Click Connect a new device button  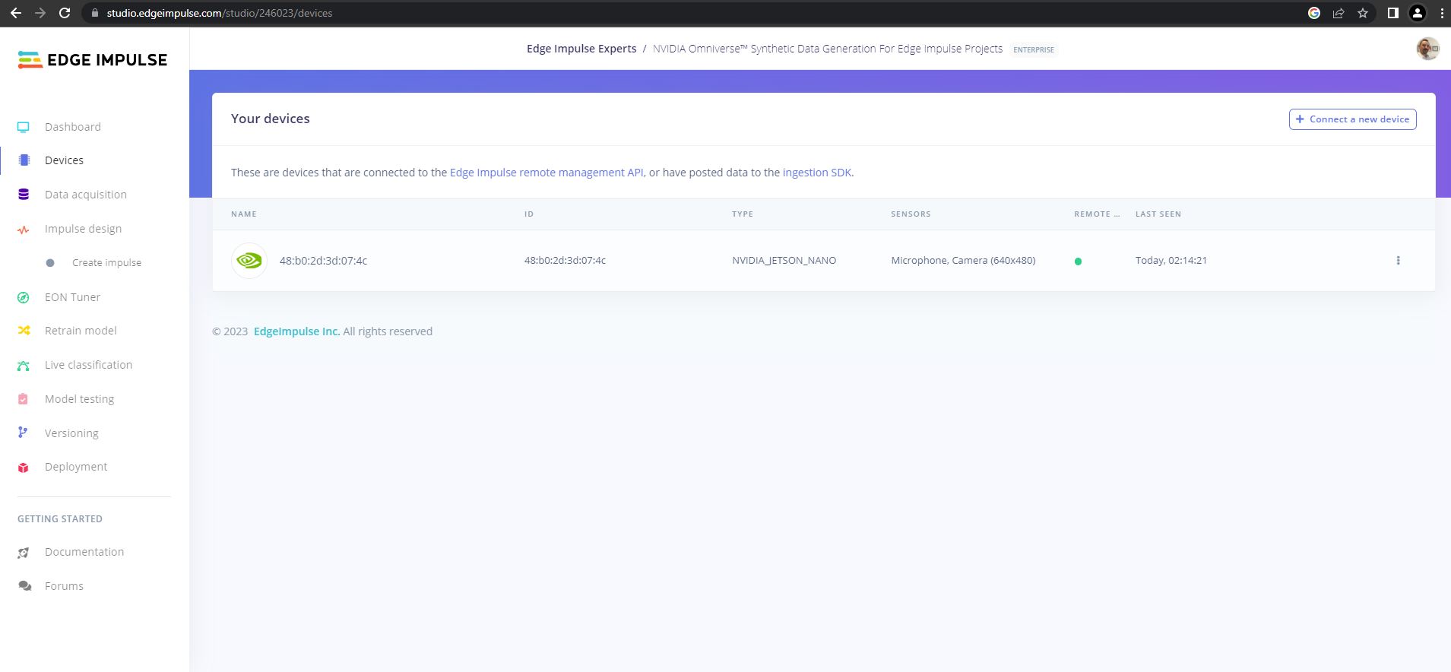(x=1352, y=119)
